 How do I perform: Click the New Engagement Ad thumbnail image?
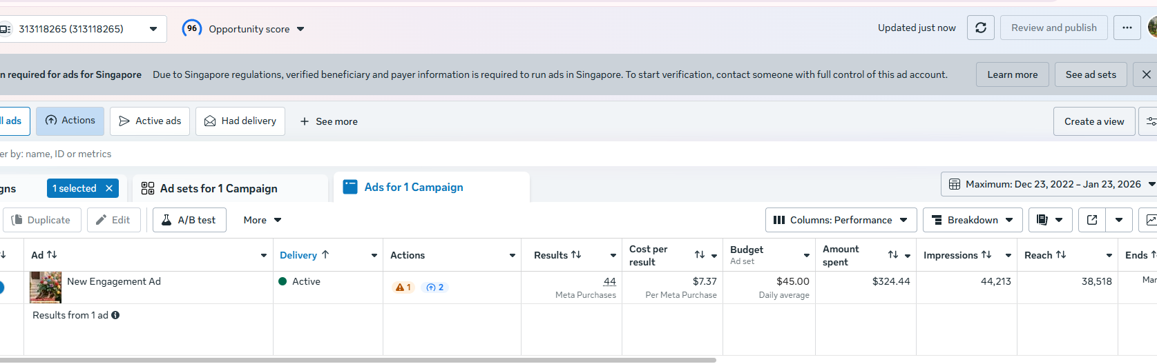[x=46, y=287]
